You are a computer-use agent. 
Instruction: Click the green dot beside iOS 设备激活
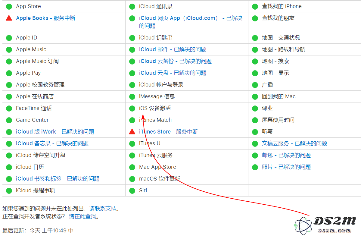pyautogui.click(x=132, y=108)
